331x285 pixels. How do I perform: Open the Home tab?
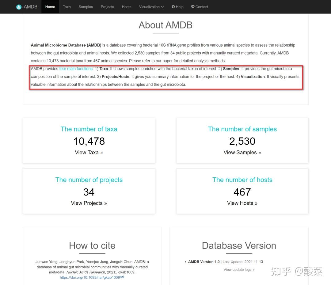point(50,7)
